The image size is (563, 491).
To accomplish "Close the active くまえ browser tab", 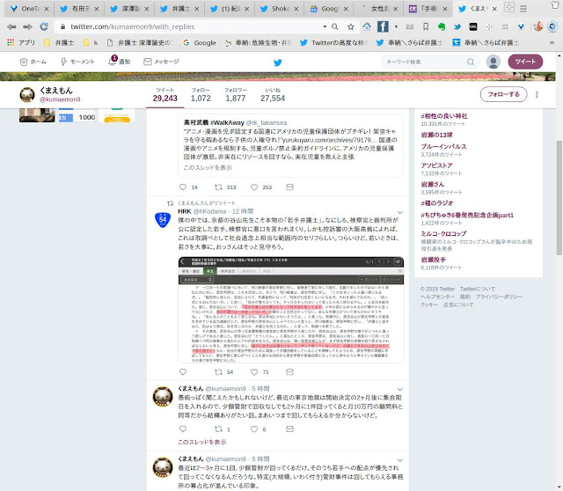I will point(494,9).
